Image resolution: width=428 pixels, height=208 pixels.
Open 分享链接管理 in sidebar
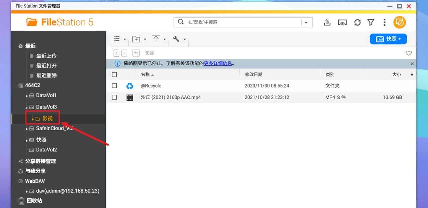click(40, 161)
